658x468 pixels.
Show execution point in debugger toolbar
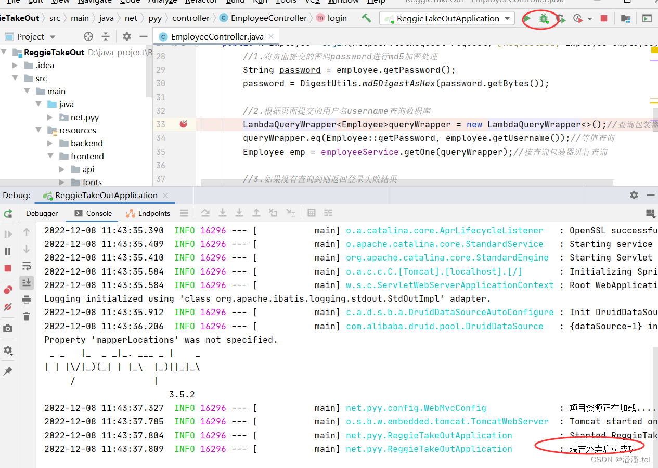(184, 213)
